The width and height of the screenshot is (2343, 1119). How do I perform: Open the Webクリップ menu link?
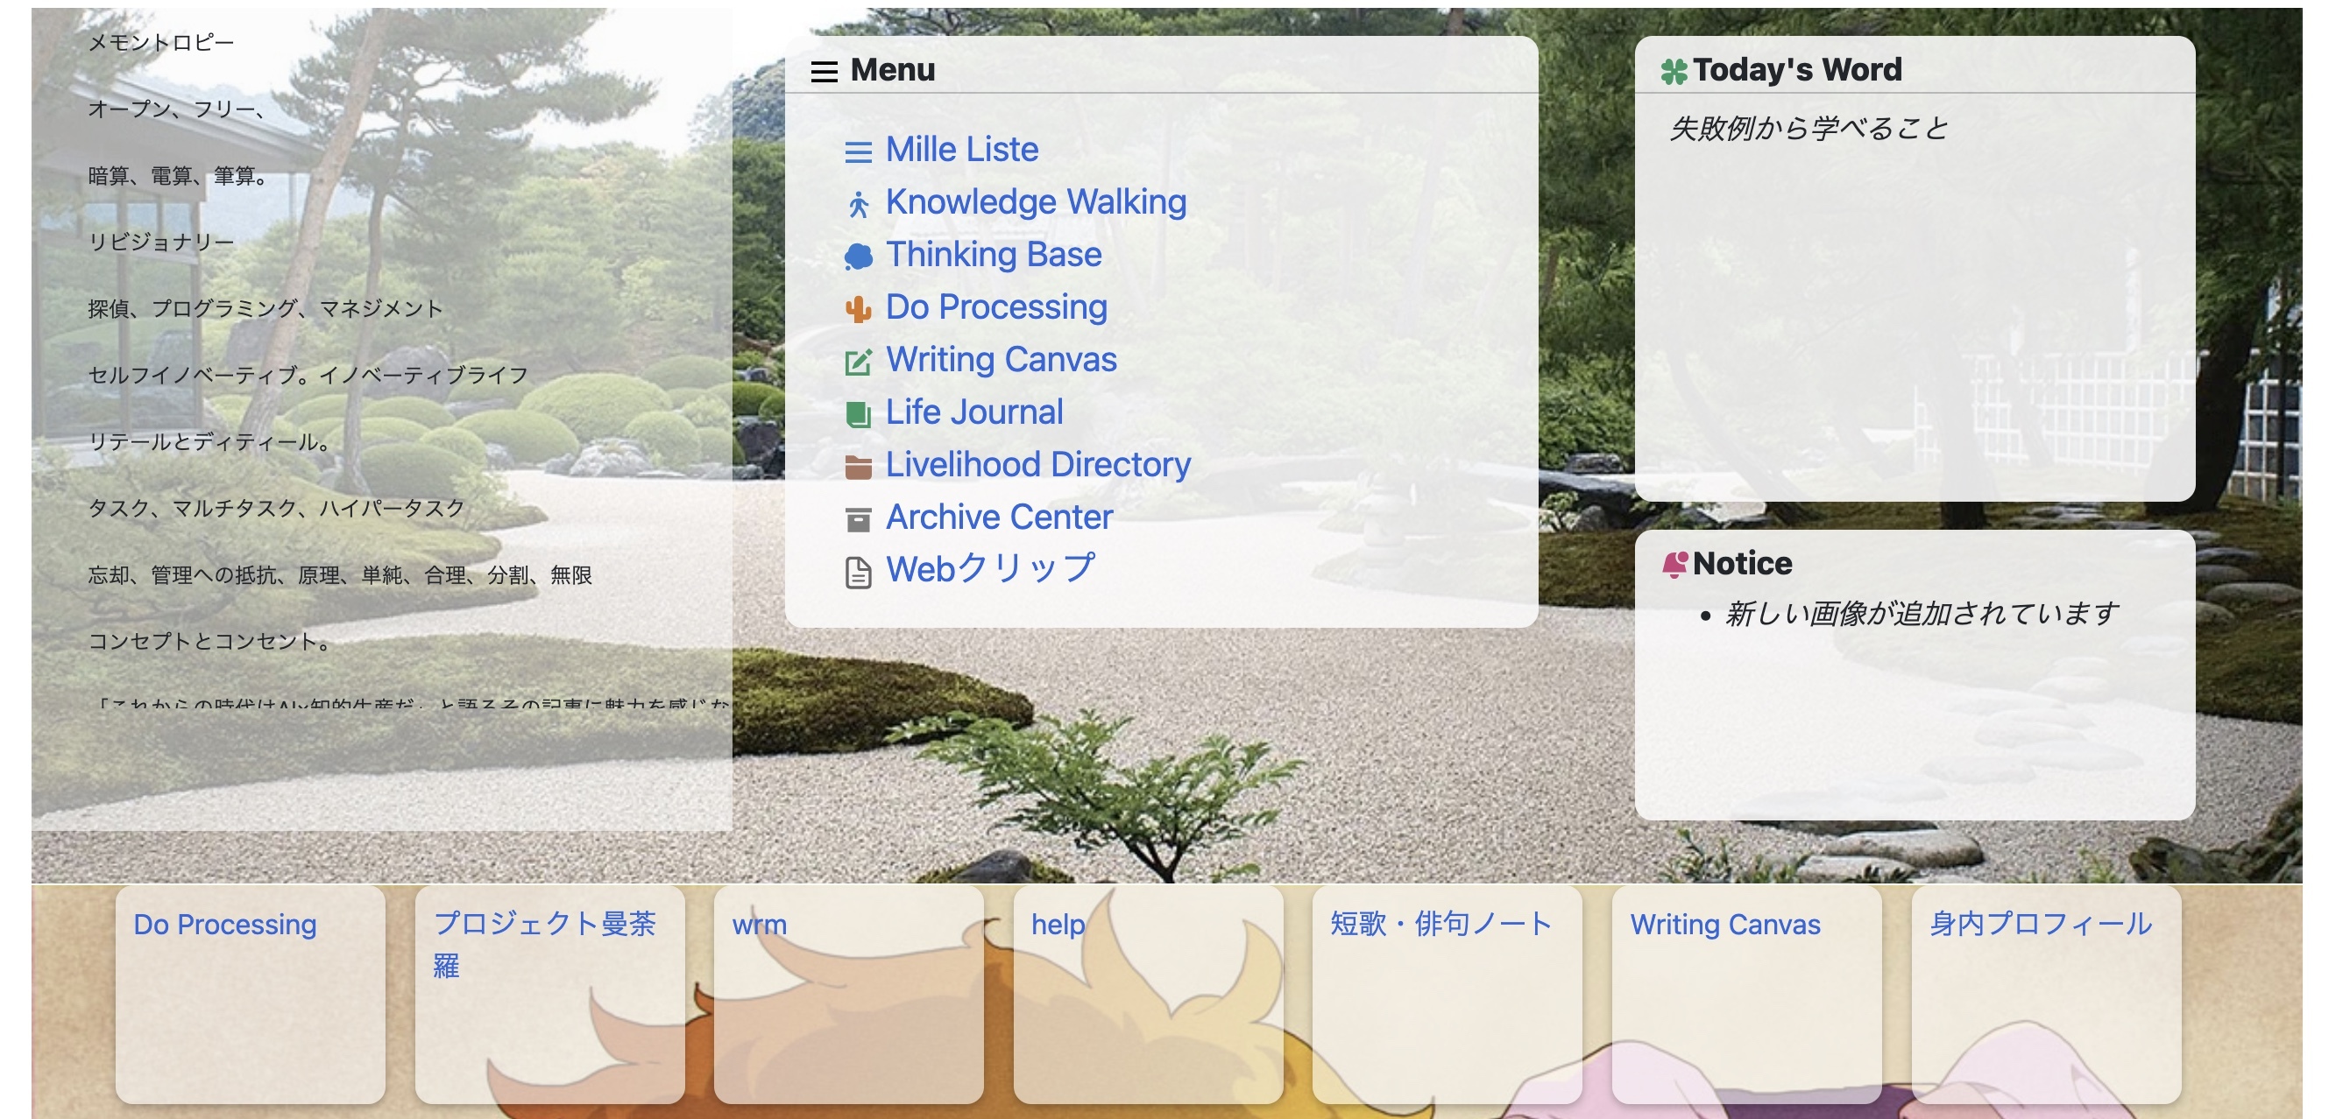point(989,569)
